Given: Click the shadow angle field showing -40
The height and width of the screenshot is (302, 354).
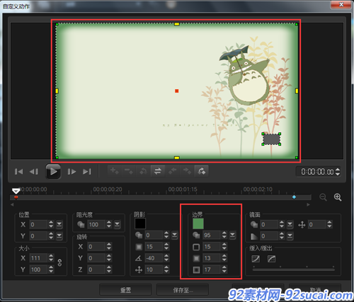Looking at the screenshot, I should [154, 258].
